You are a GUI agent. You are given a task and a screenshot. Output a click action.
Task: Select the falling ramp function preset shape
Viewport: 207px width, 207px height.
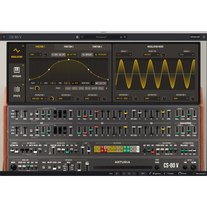point(88,88)
